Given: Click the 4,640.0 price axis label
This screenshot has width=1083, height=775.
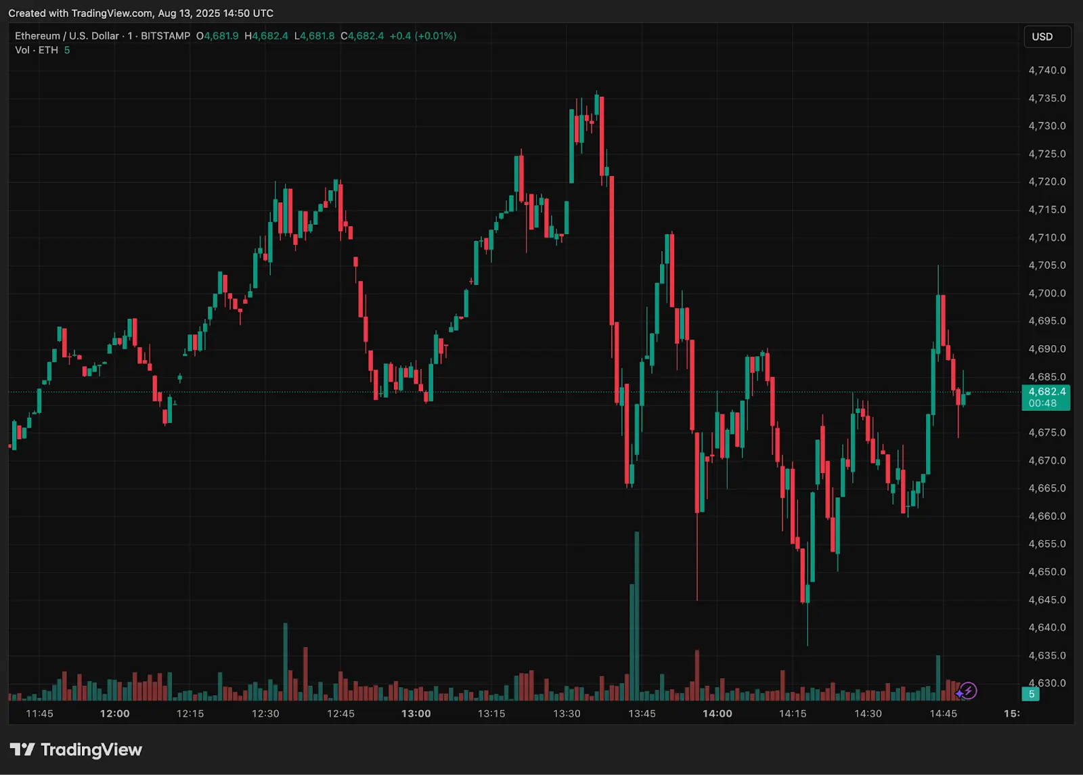Looking at the screenshot, I should pos(1047,627).
